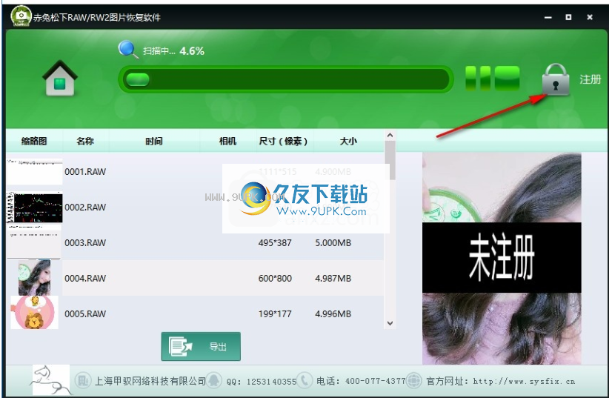Screen dimensions: 612x398
Task: Sort by 相机 column header
Action: tap(227, 141)
